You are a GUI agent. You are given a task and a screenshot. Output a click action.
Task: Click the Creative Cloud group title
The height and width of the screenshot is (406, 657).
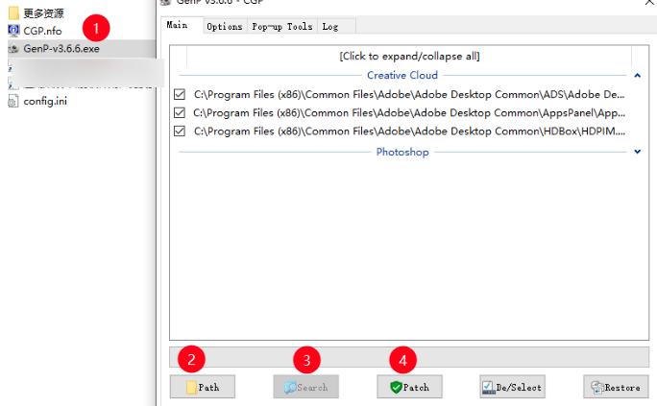[402, 75]
